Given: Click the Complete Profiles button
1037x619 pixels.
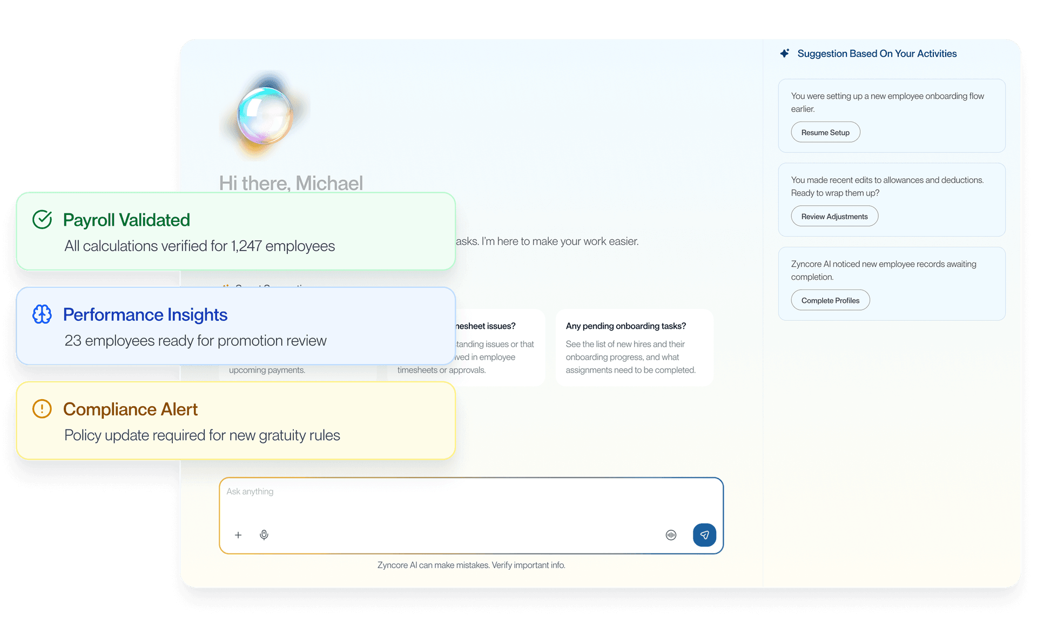Looking at the screenshot, I should pyautogui.click(x=830, y=300).
